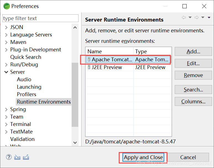This screenshot has width=214, height=168.
Task: Select the Spring tree item label
Action: tap(18, 109)
